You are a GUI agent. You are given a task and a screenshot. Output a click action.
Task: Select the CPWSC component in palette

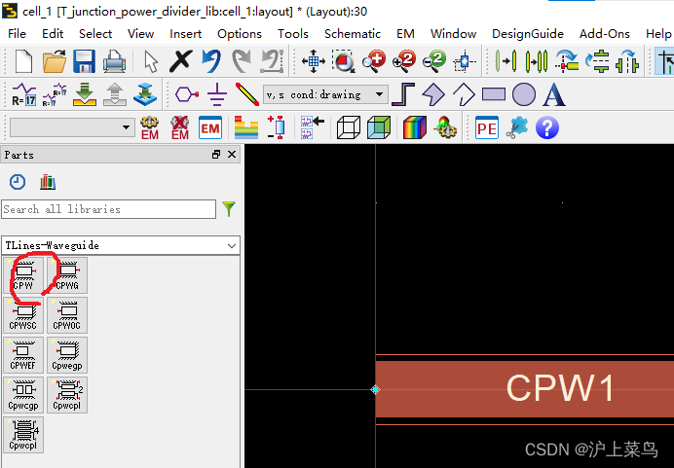coord(23,314)
